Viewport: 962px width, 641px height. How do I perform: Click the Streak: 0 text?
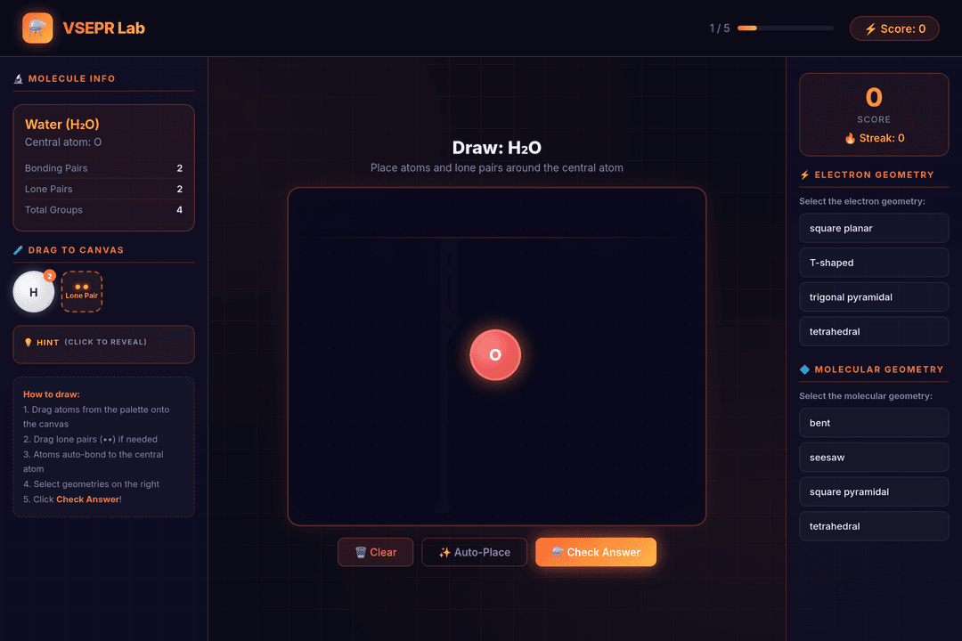882,138
